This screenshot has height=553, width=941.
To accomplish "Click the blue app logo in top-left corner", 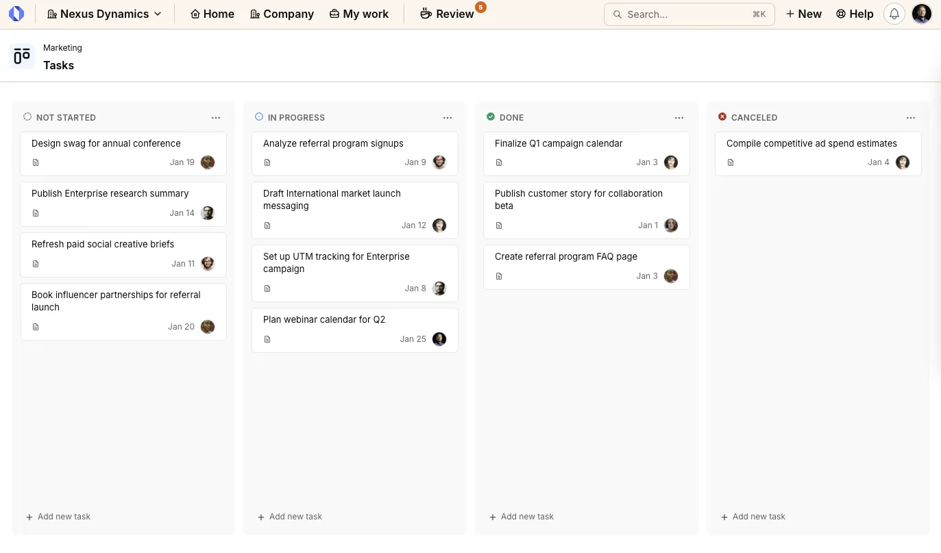I will coord(16,14).
